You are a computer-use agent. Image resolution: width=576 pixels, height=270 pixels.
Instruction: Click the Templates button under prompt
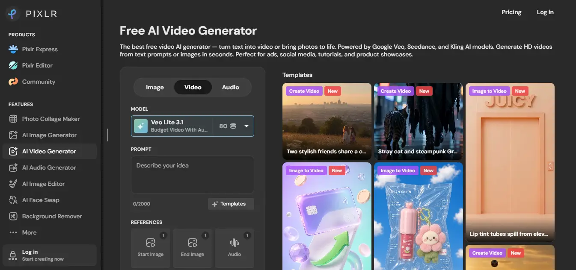tap(231, 204)
